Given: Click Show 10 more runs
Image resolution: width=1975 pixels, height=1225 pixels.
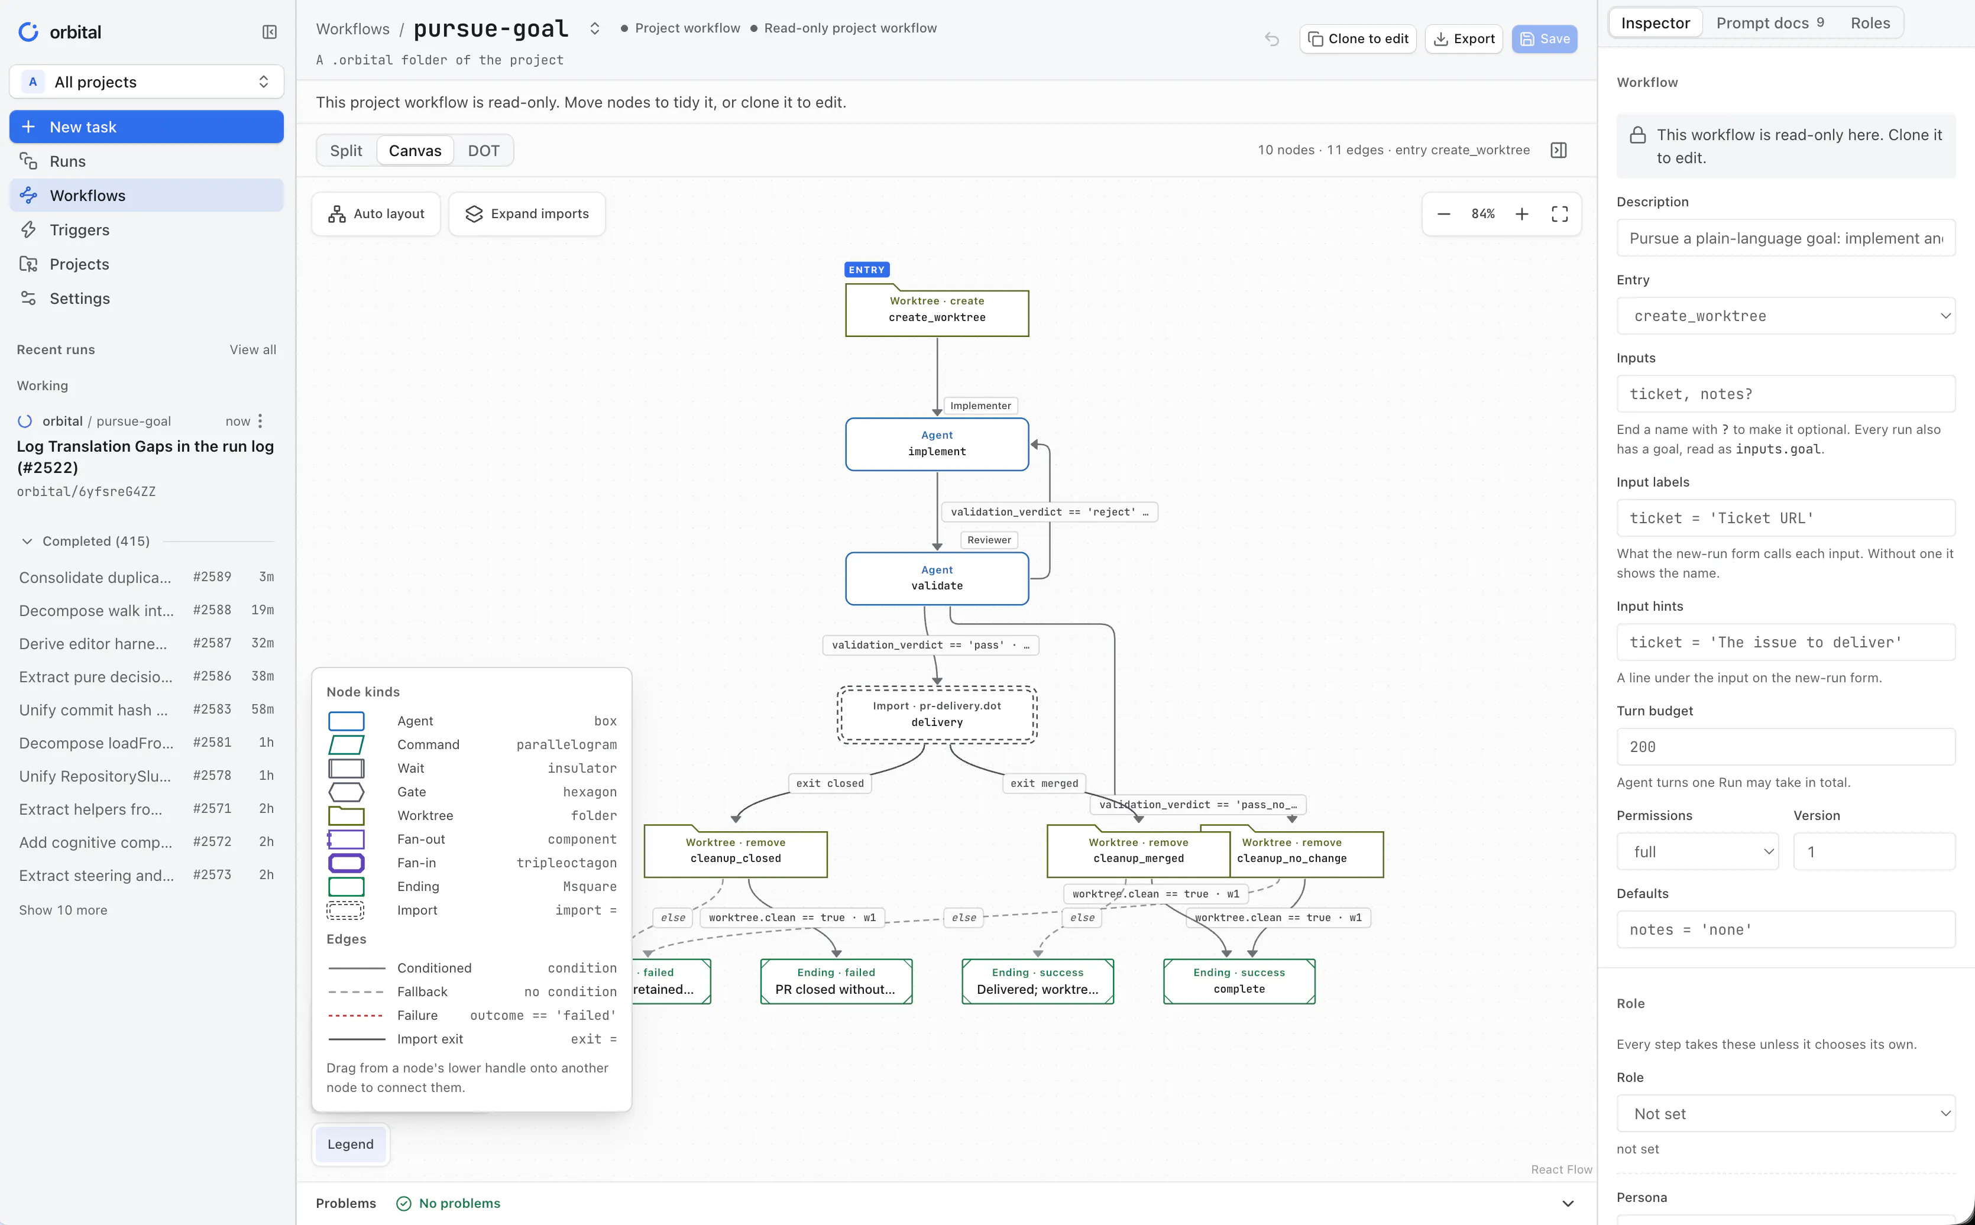Looking at the screenshot, I should tap(63, 910).
